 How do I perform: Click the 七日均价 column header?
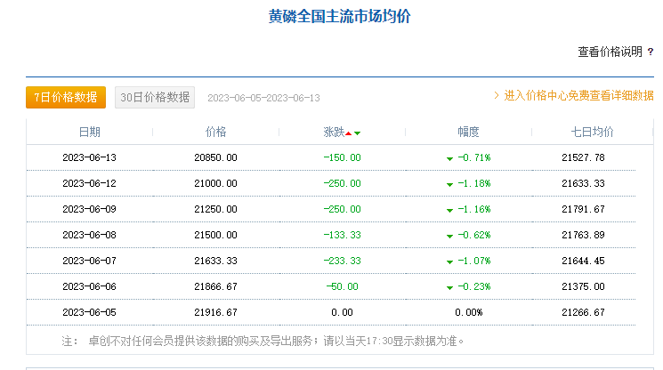tap(592, 133)
